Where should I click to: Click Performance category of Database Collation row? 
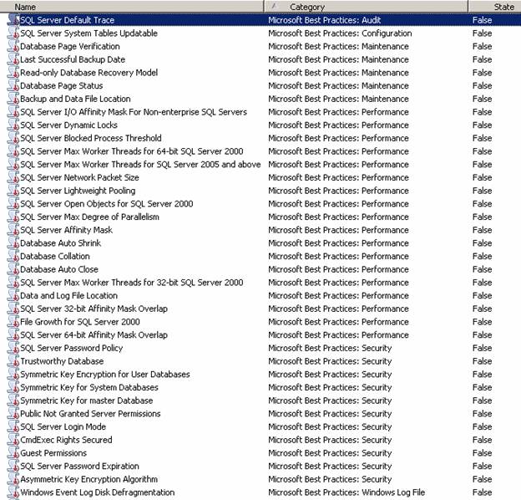point(339,256)
